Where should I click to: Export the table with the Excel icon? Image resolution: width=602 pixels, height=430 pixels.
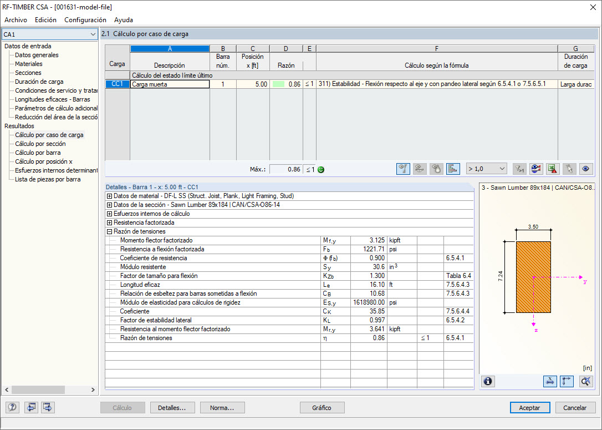click(553, 169)
